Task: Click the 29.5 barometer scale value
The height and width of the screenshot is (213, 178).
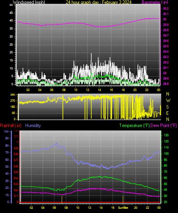Action: pos(166,46)
